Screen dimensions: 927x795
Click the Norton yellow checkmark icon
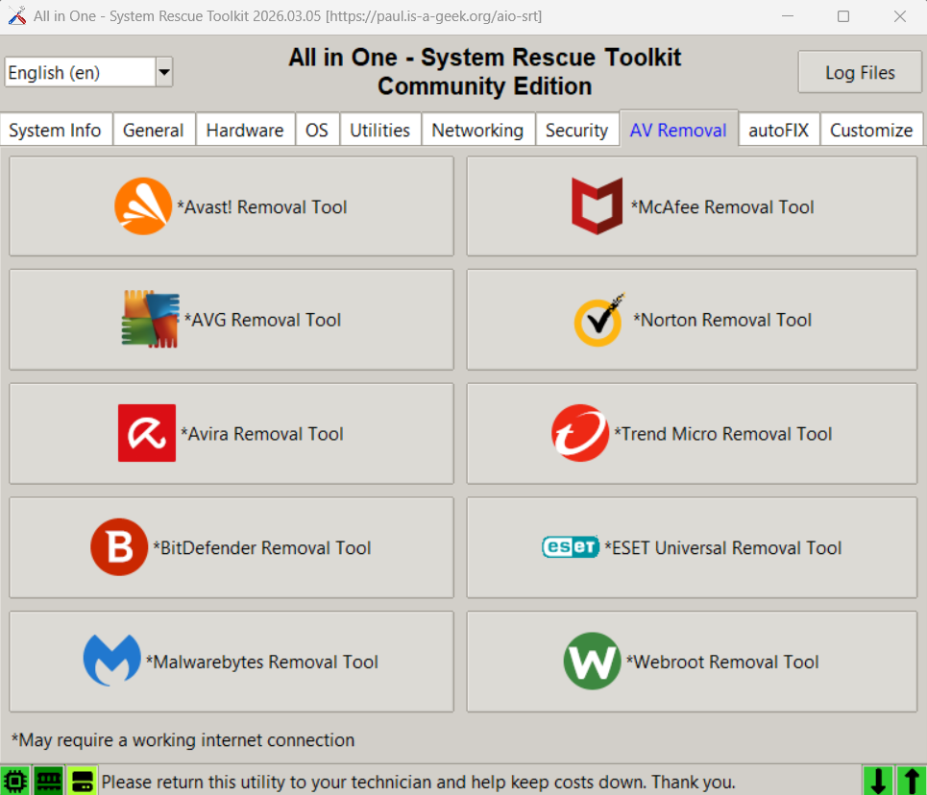pos(598,320)
